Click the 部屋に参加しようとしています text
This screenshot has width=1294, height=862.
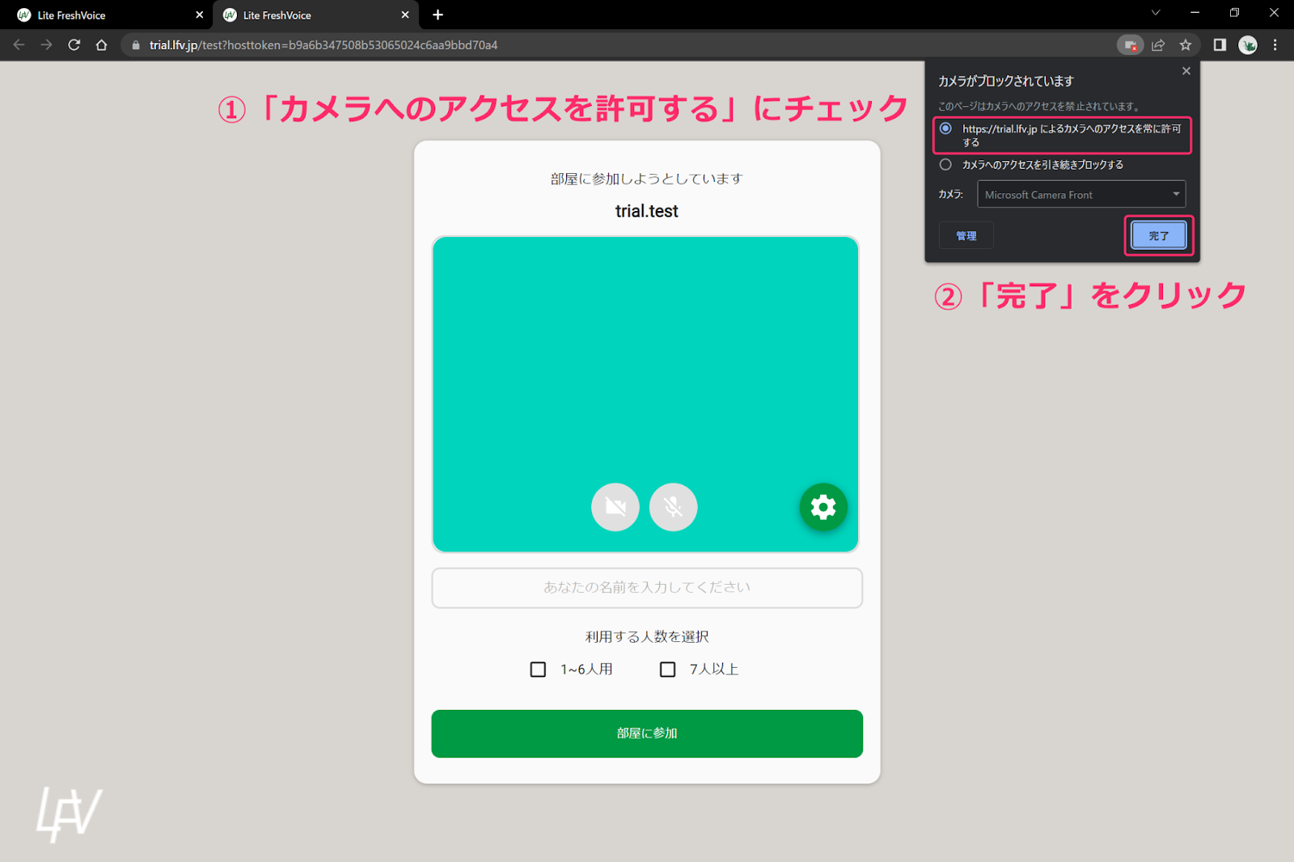[647, 179]
